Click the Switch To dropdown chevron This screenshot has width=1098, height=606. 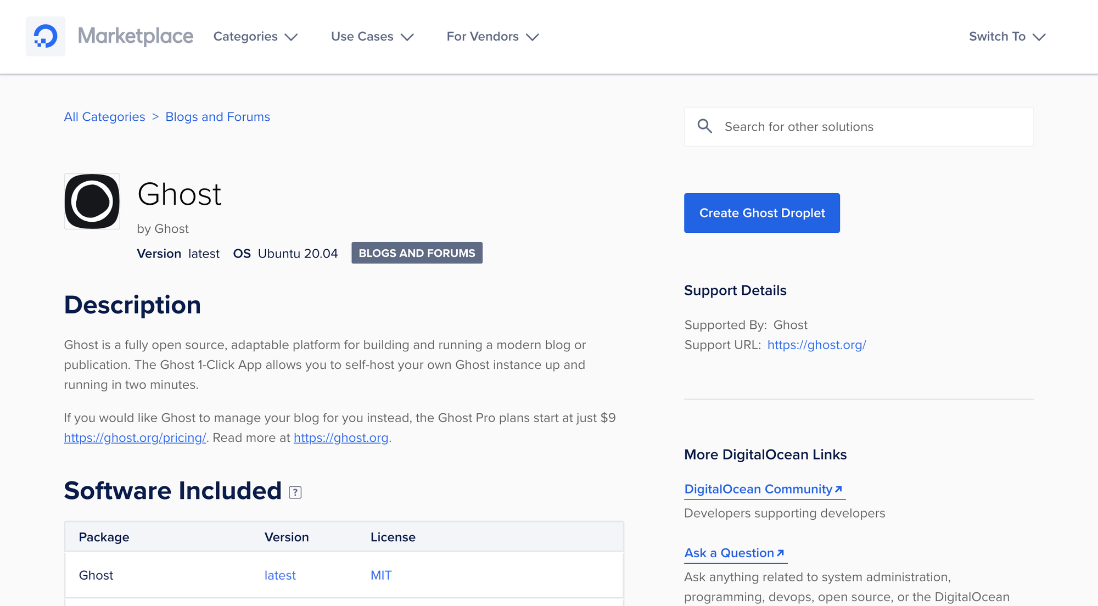point(1040,36)
